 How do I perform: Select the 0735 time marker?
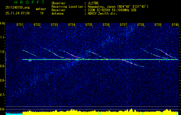click(89, 25)
